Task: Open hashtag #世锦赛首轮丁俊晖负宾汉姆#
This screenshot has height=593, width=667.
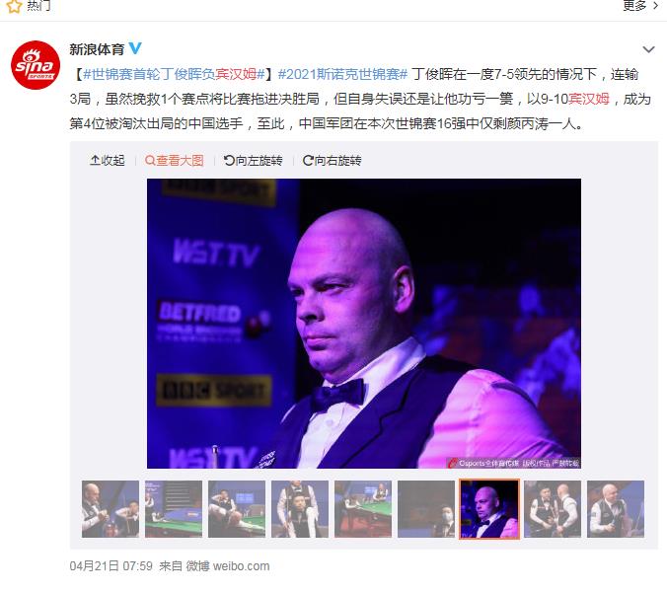Action: pos(174,74)
